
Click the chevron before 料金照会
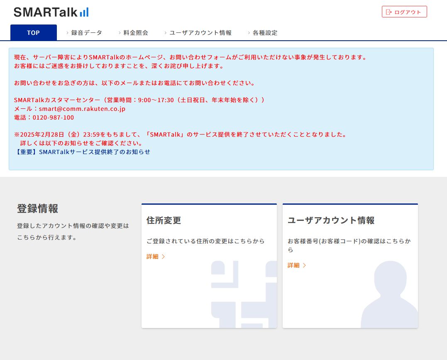[119, 32]
